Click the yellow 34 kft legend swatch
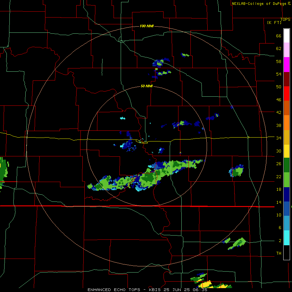Screen dimensions: 292x292 (x=286, y=151)
